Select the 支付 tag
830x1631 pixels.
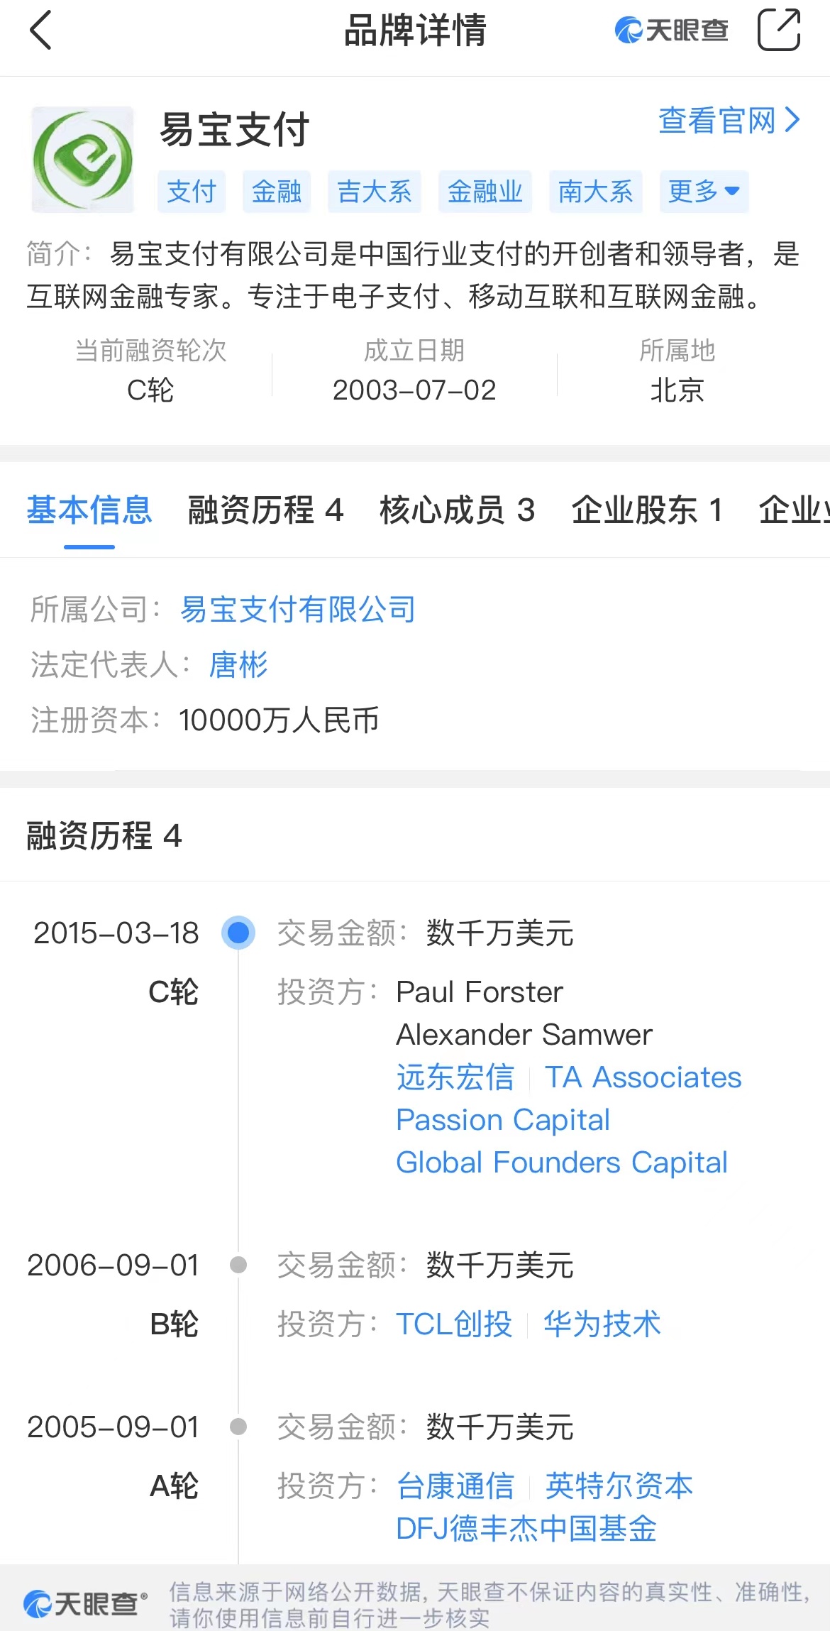pyautogui.click(x=192, y=192)
